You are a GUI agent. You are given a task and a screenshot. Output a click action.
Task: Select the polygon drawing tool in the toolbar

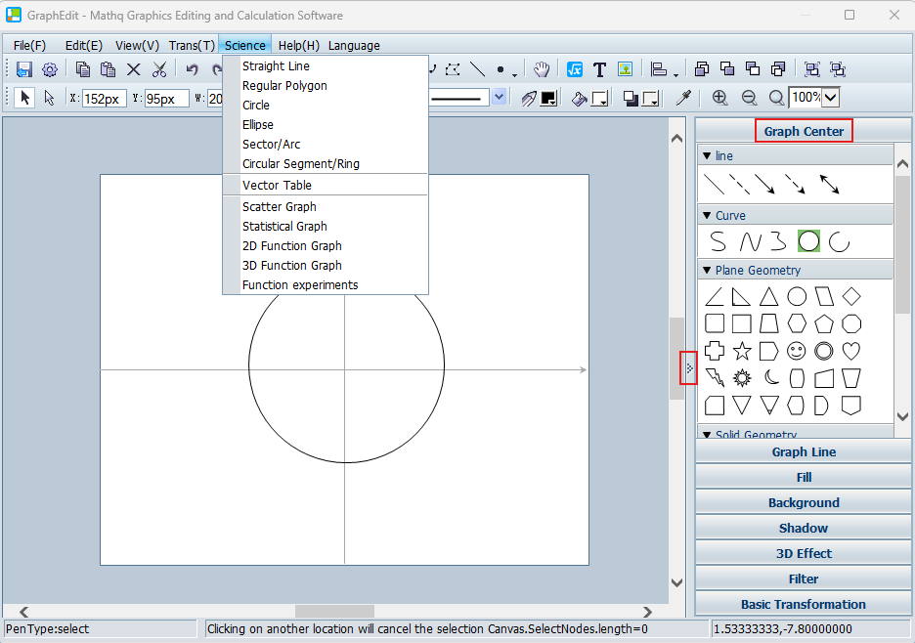(x=453, y=69)
